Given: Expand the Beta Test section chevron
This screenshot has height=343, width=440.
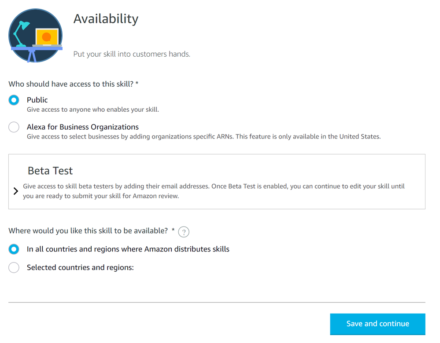Looking at the screenshot, I should click(15, 191).
